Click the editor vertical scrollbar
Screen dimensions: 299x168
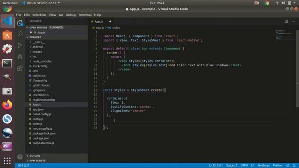pos(297,69)
